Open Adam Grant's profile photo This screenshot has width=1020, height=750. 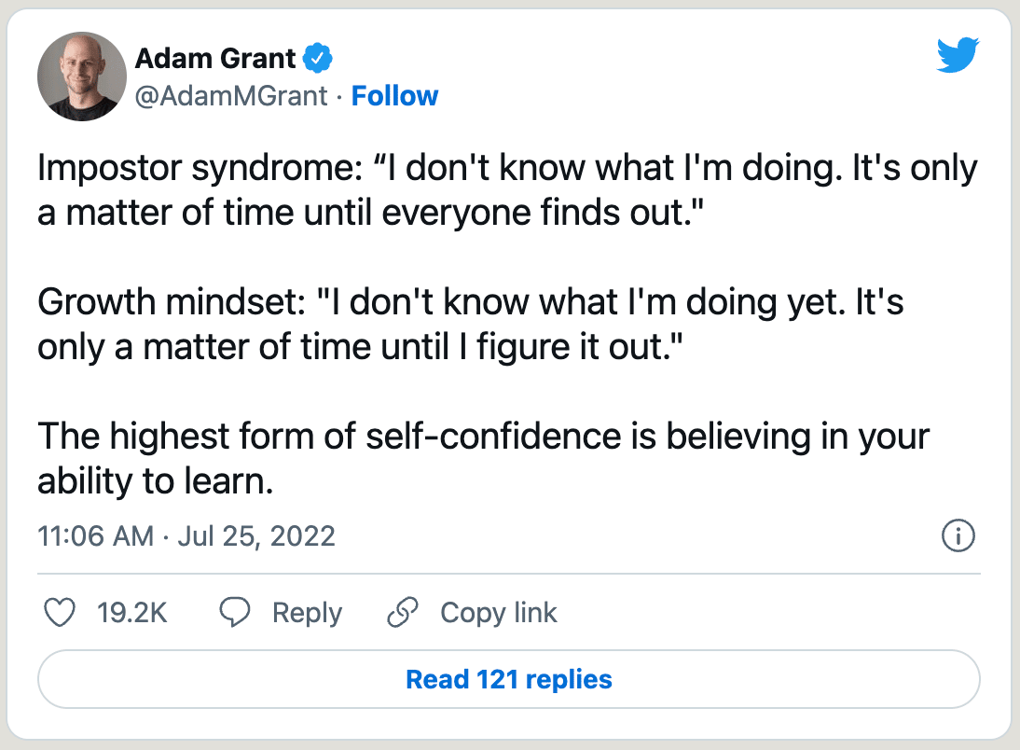click(82, 76)
